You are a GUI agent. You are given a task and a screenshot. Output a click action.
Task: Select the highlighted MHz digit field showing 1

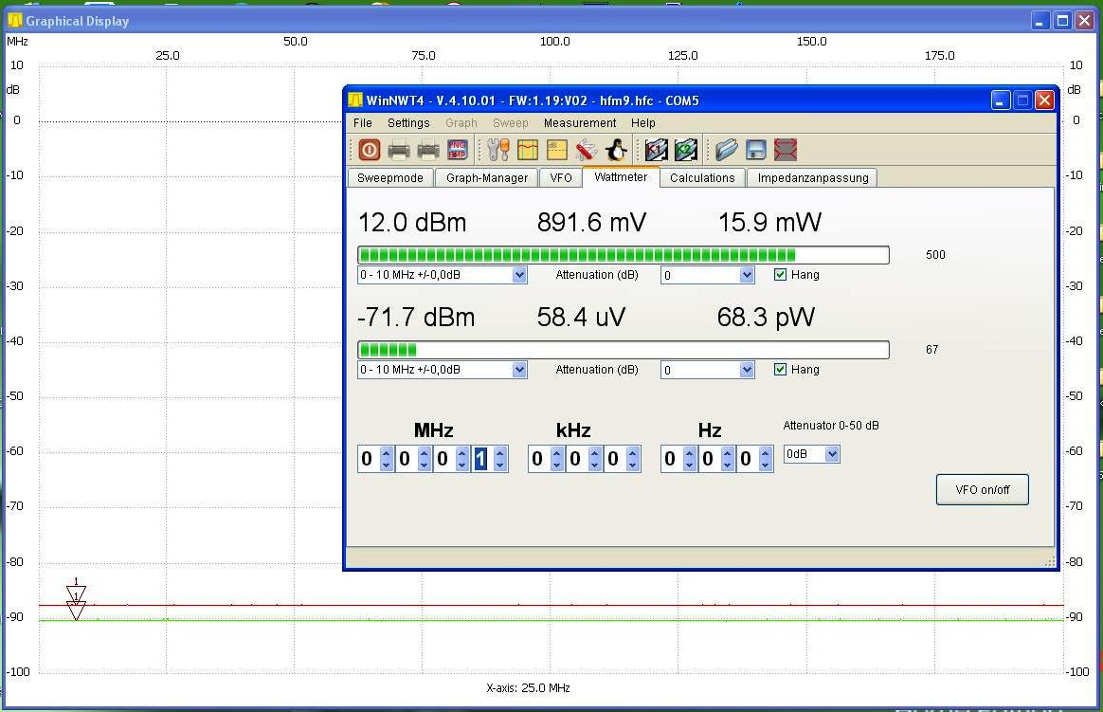click(x=480, y=460)
